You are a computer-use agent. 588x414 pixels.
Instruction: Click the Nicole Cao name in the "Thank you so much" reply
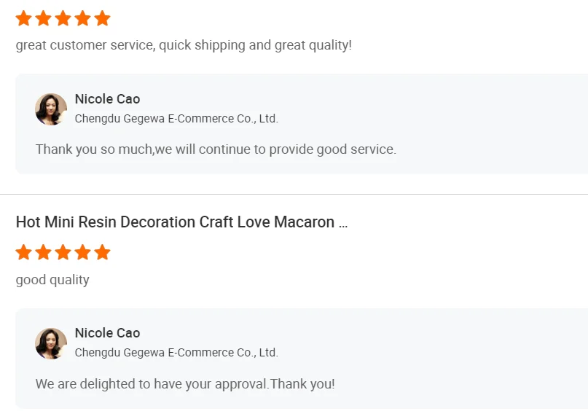tap(107, 99)
